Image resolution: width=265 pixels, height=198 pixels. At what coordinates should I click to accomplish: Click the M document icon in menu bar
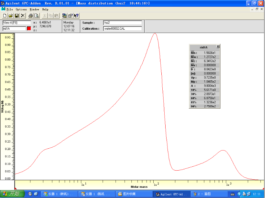[3, 9]
